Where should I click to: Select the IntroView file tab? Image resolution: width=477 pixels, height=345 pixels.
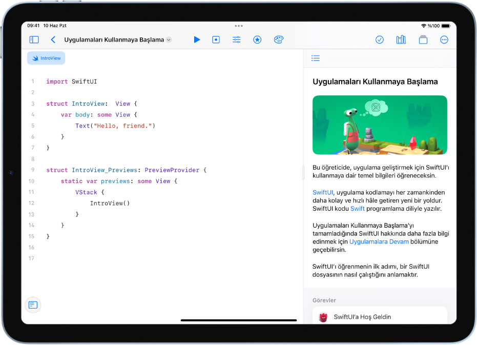click(x=46, y=58)
